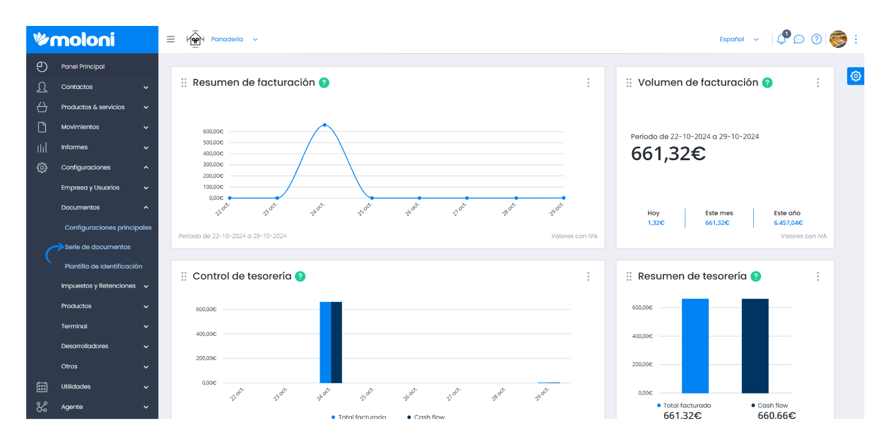Grab the Control de tesorería drag handle
Screen dimensions: 890x445
(184, 276)
